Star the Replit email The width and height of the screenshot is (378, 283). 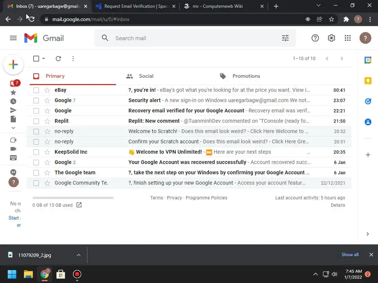pyautogui.click(x=47, y=121)
